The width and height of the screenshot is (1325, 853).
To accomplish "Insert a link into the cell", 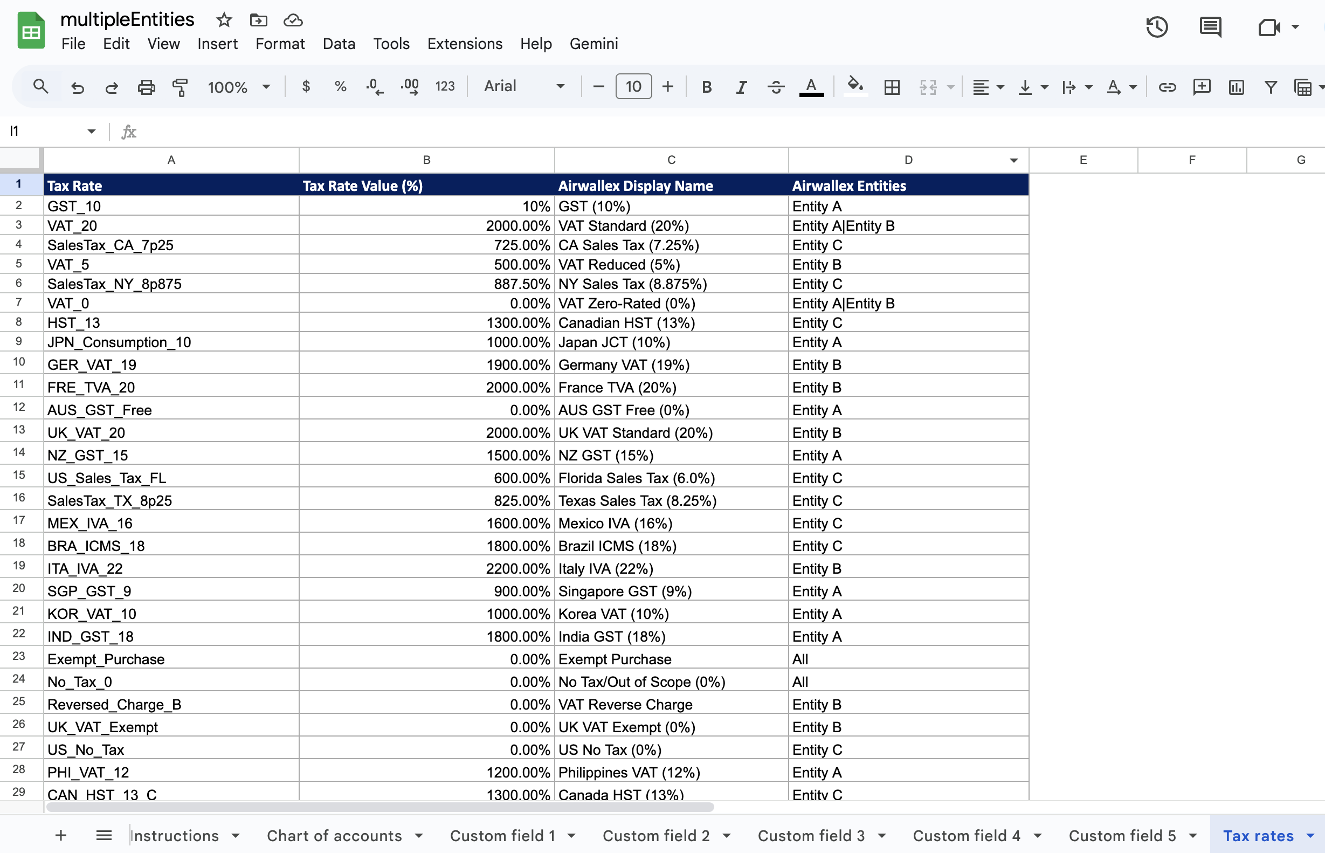I will [x=1167, y=86].
